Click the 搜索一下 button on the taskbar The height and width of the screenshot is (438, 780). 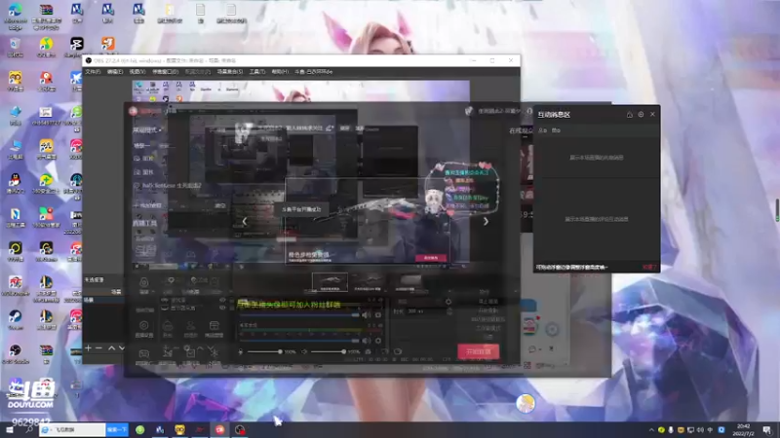[117, 430]
